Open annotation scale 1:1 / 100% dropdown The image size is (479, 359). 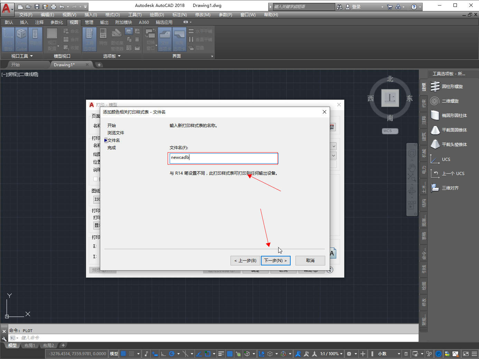[331, 354]
